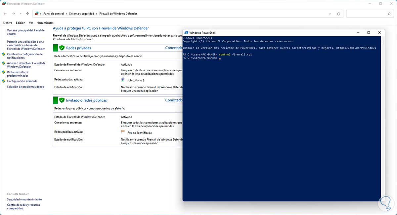Open 'Ventana principal del Panel de control' link
Image resolution: width=397 pixels, height=215 pixels.
point(26,32)
